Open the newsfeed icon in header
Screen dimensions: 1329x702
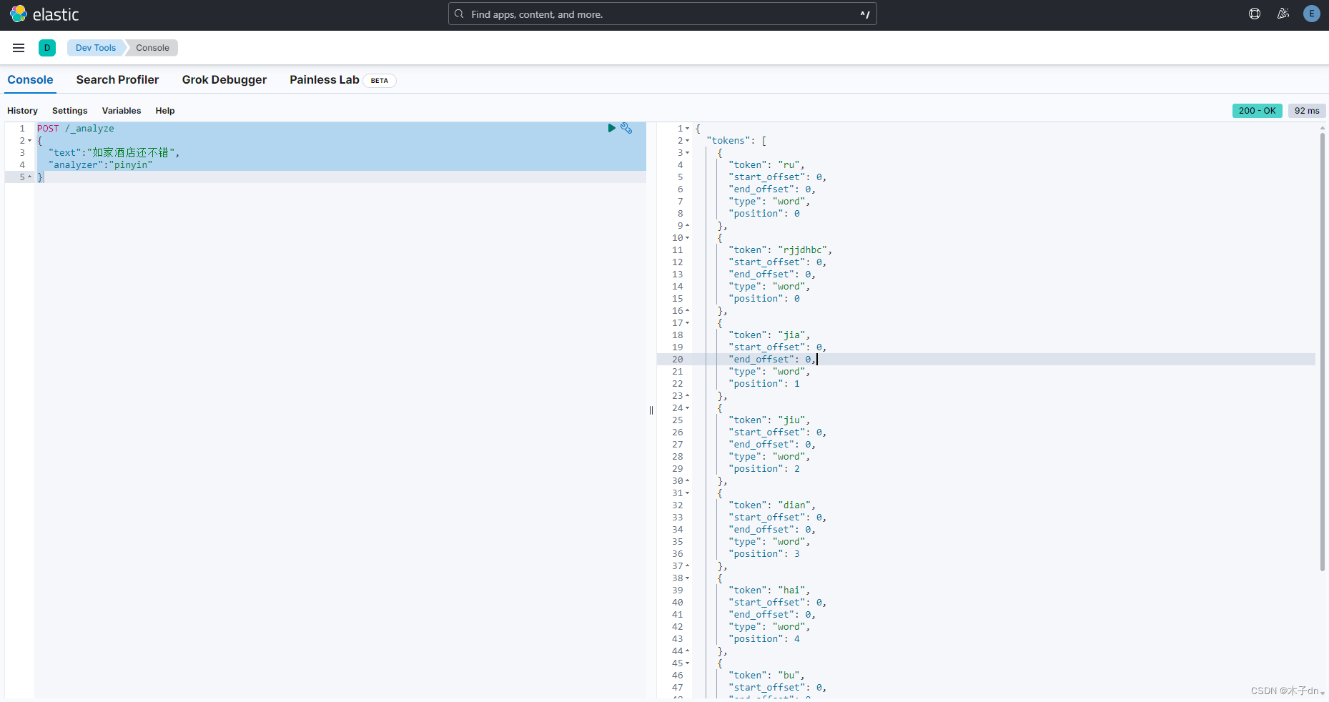tap(1283, 14)
